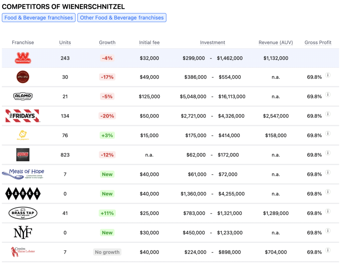Open the Cousins Maine Lobster logo
Screen dimensions: 341x266
pyautogui.click(x=23, y=252)
